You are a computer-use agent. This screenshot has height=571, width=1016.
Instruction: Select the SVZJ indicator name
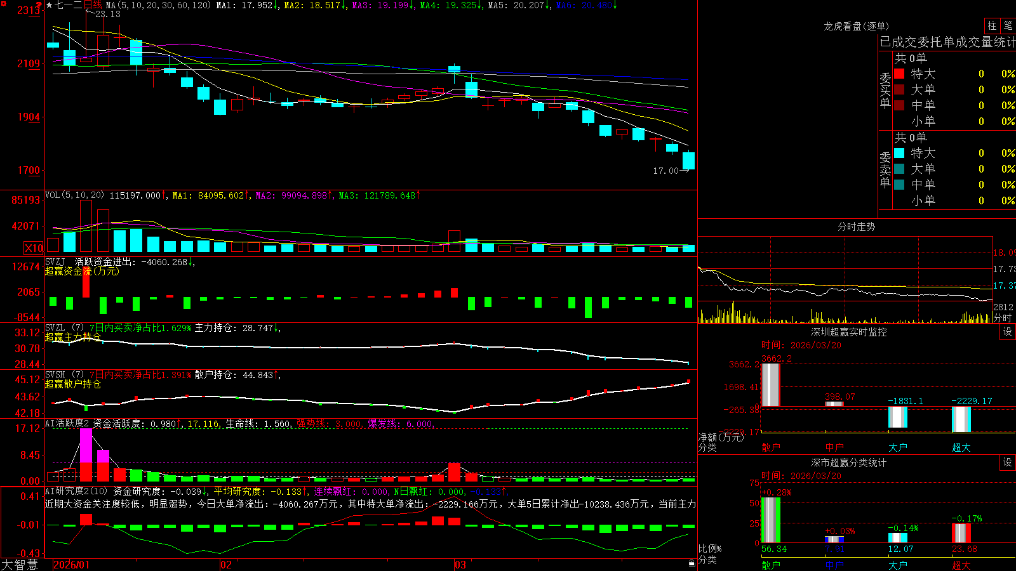tap(55, 261)
